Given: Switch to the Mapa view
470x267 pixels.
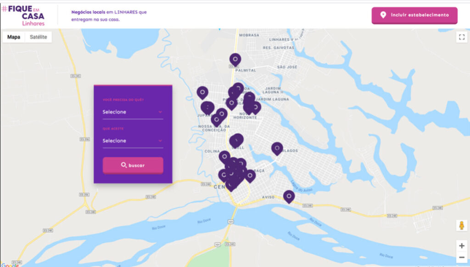Looking at the screenshot, I should click(x=14, y=37).
